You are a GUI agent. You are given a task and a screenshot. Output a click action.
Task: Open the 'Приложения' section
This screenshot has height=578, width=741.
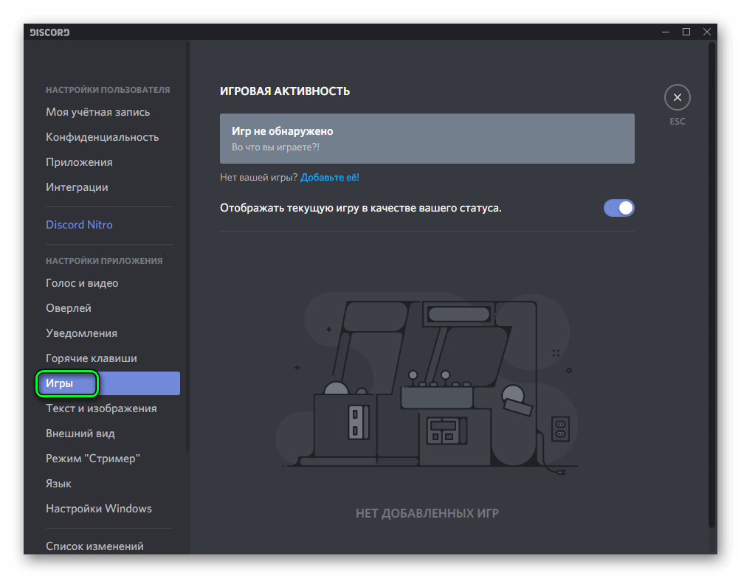pyautogui.click(x=79, y=162)
